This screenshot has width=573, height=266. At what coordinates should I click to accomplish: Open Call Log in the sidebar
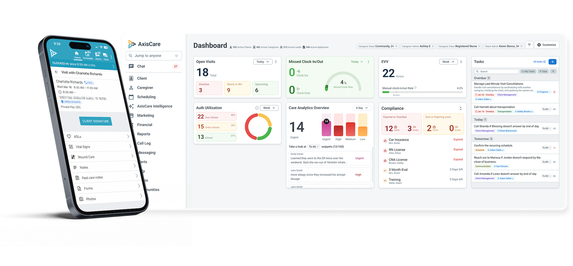coord(144,143)
